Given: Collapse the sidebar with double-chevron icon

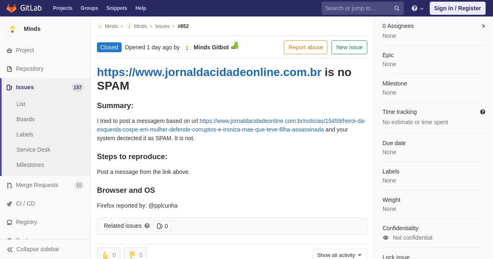Looking at the screenshot, I should tap(10, 250).
